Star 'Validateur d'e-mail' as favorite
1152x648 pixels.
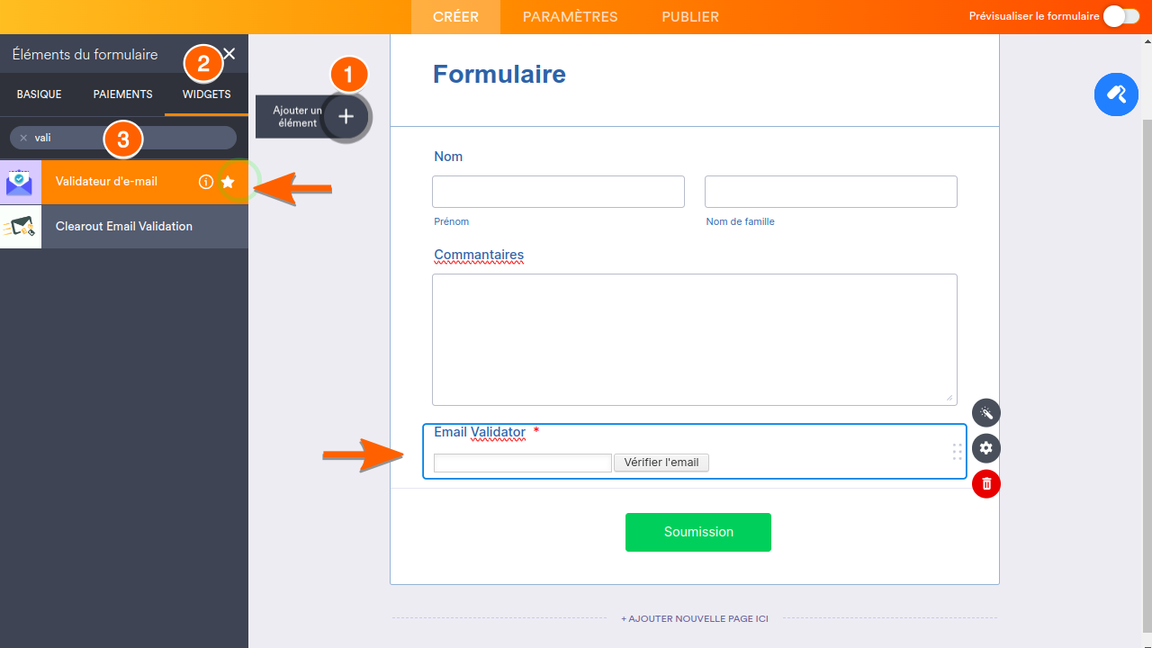click(228, 181)
